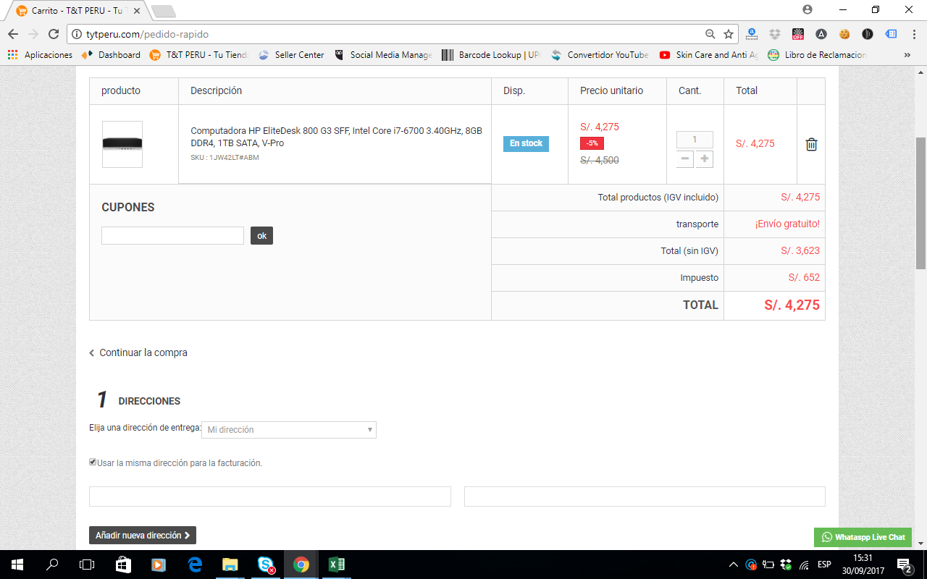Image resolution: width=927 pixels, height=579 pixels.
Task: Open the Seller Center bookmark
Action: click(x=291, y=55)
